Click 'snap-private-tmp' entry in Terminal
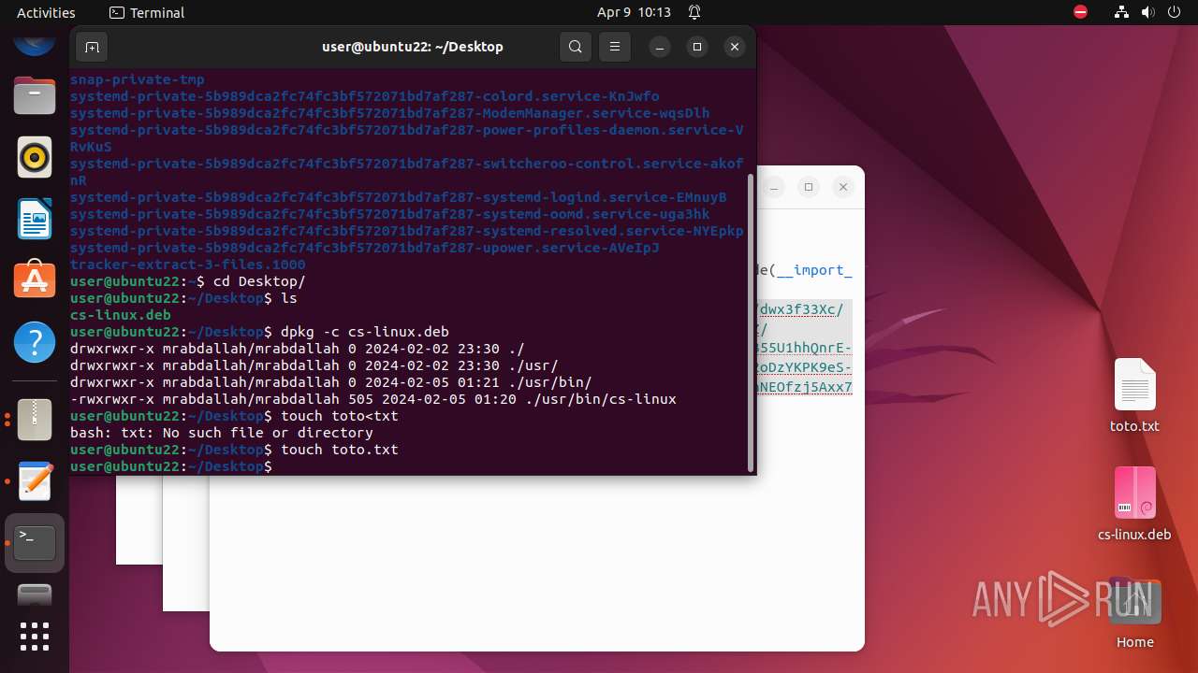 (x=138, y=79)
